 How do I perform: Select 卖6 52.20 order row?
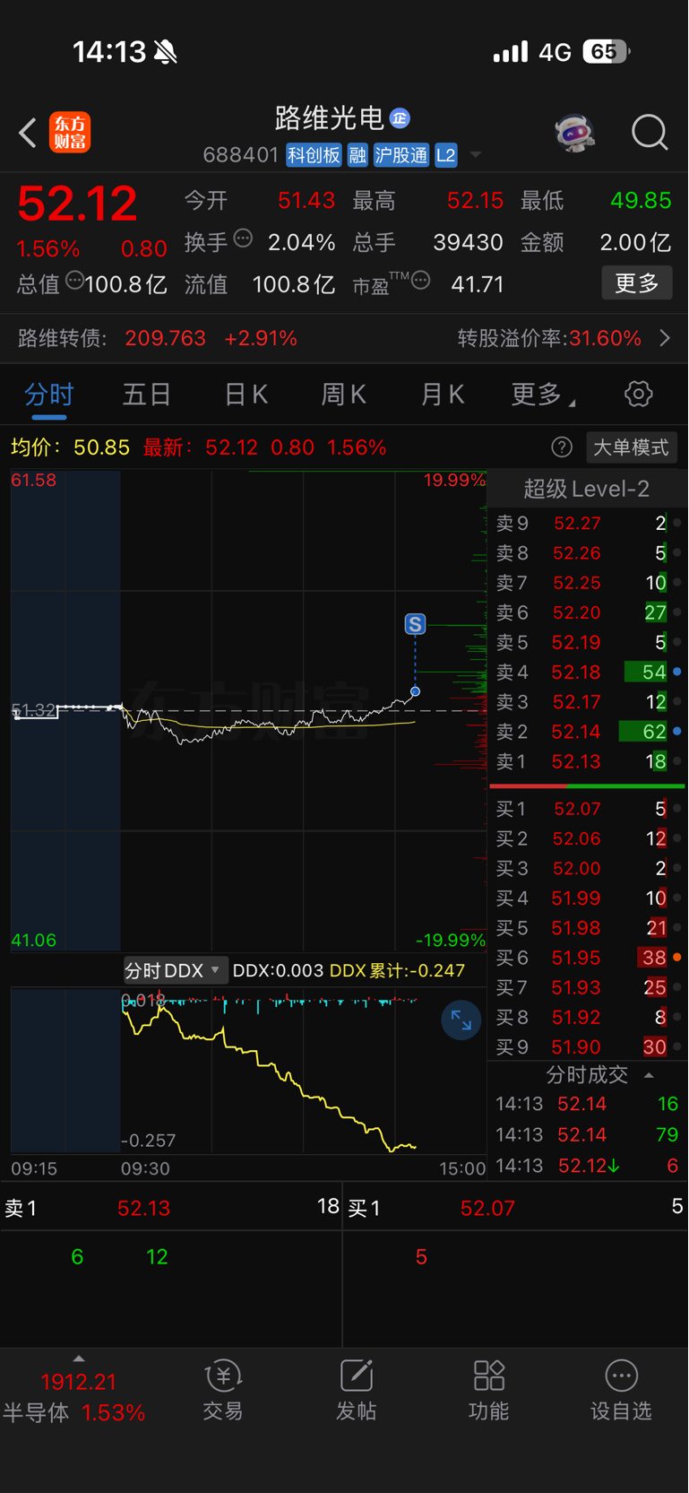coord(587,612)
